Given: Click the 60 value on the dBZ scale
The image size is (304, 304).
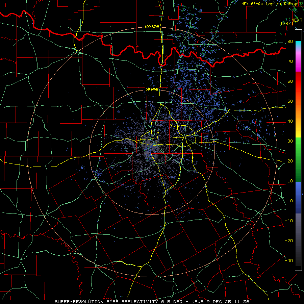Looking at the screenshot, I should (x=290, y=81).
